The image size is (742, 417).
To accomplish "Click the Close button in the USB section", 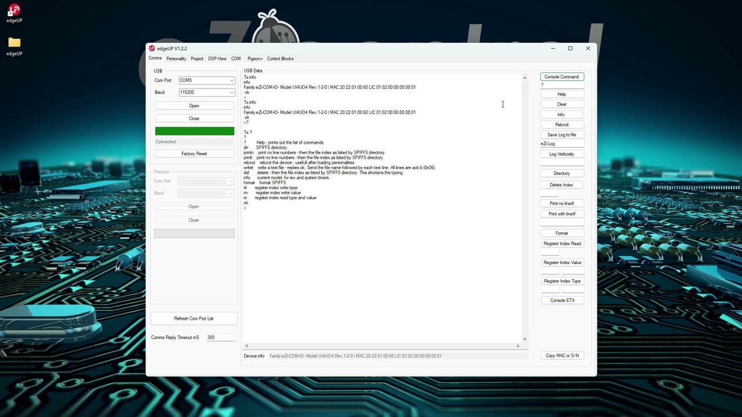I will [x=194, y=118].
